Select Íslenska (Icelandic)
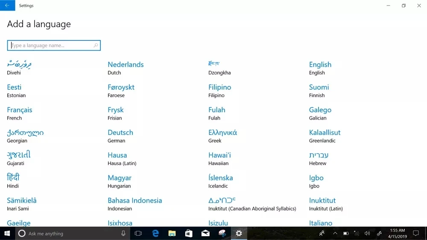Image resolution: width=427 pixels, height=240 pixels. click(221, 181)
